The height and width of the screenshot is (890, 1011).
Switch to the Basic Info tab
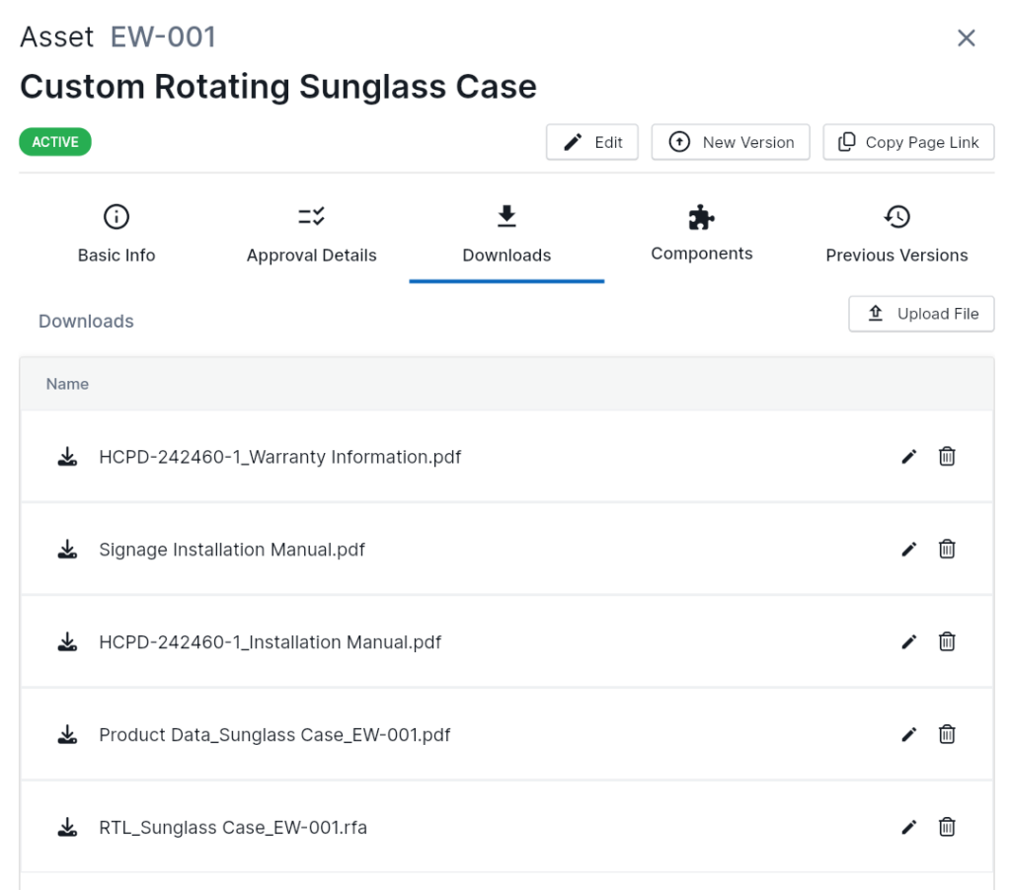[117, 235]
